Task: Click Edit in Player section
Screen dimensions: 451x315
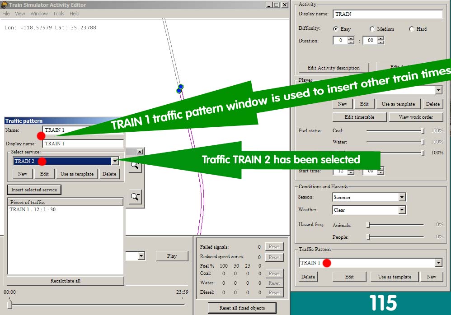Action: (364, 104)
